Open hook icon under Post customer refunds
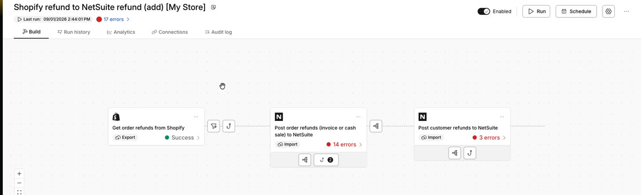 coord(470,153)
